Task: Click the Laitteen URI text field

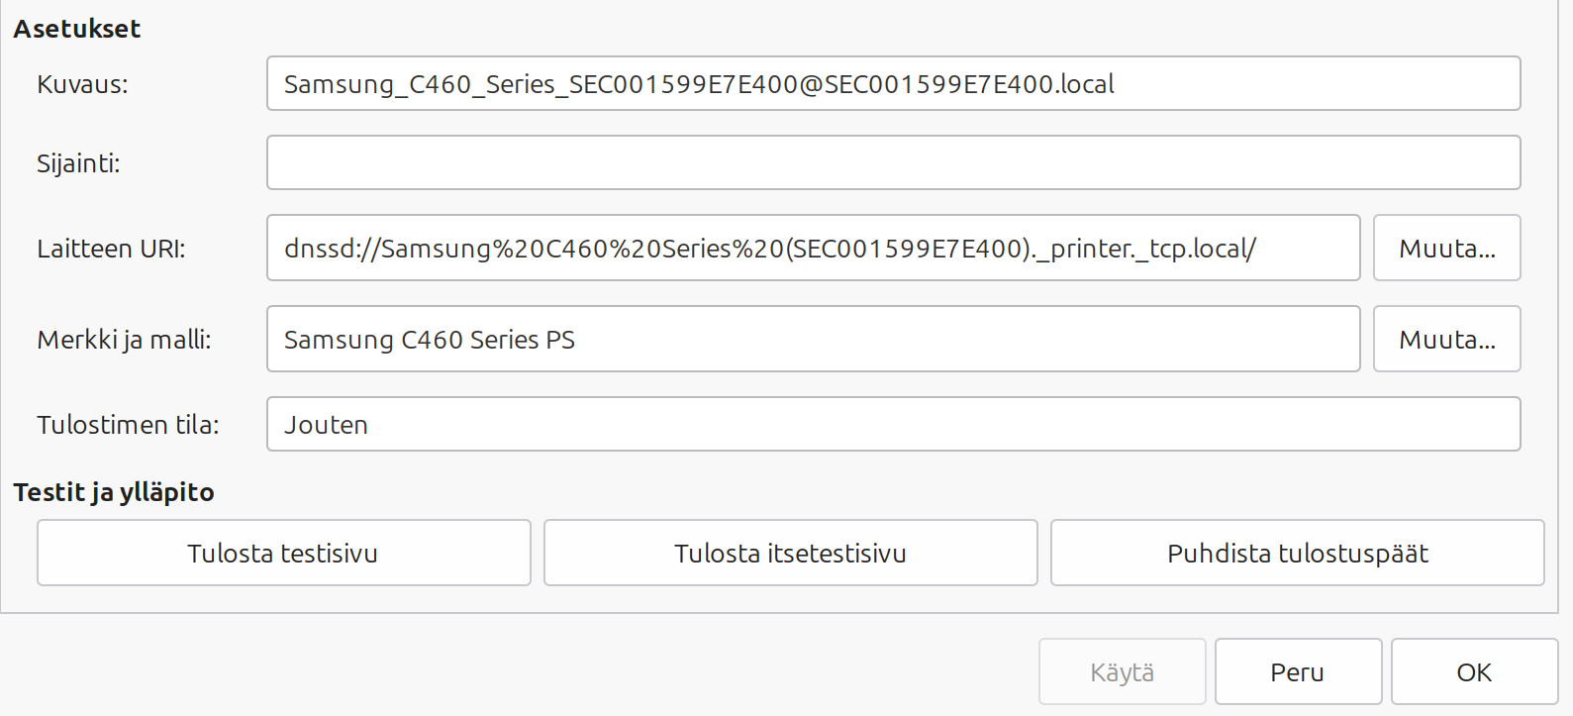Action: (x=812, y=248)
